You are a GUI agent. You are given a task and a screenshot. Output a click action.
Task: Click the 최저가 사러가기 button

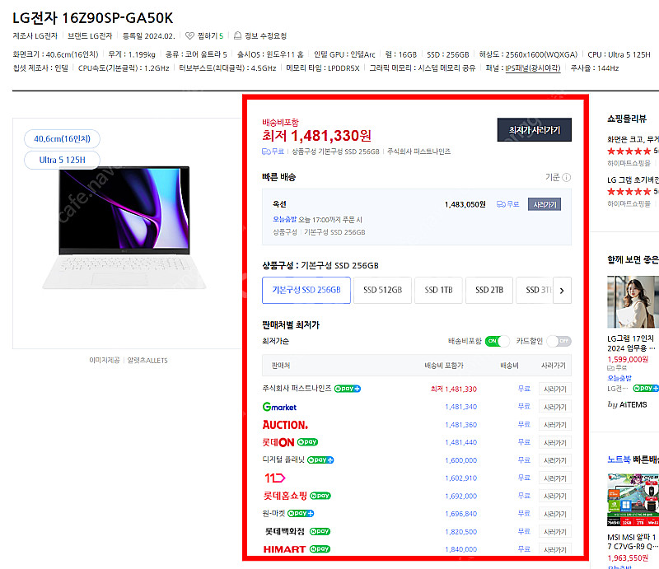534,130
